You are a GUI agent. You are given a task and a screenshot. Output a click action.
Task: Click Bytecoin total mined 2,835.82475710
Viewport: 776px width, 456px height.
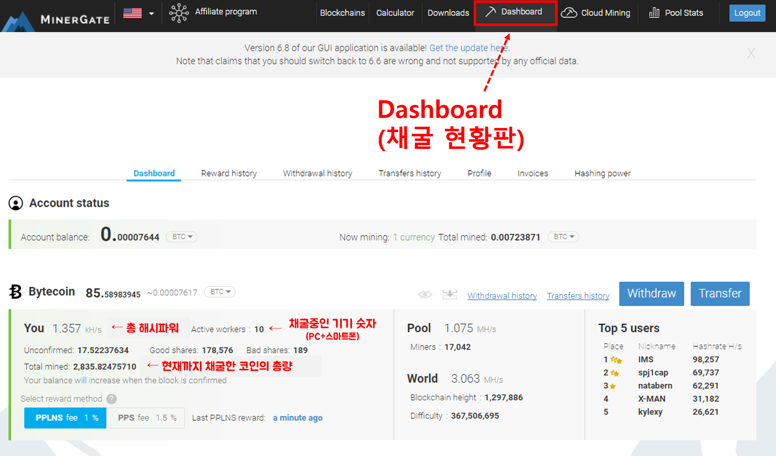click(105, 367)
